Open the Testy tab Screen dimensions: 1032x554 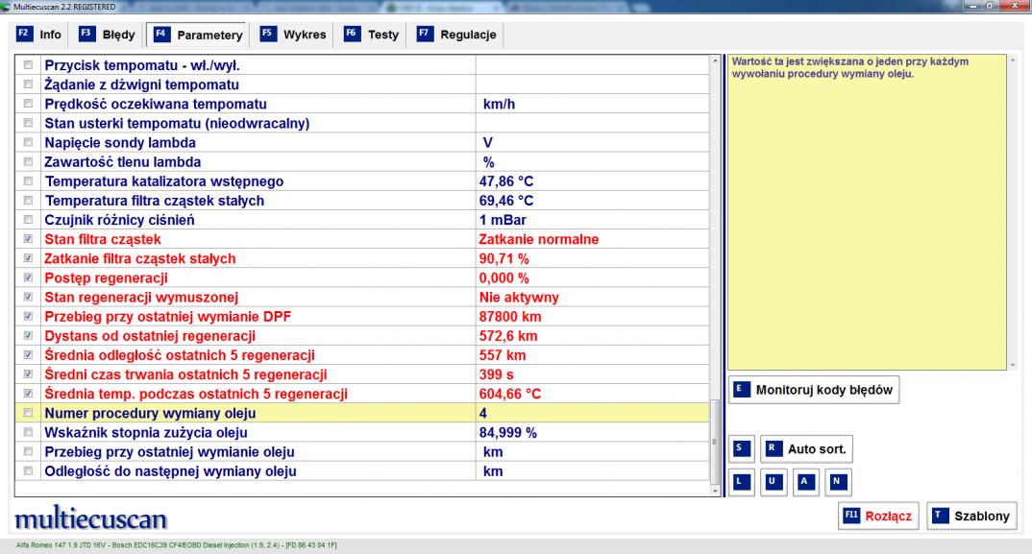coord(372,35)
